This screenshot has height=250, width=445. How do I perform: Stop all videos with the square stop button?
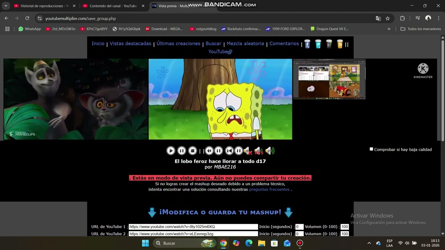pos(193,151)
